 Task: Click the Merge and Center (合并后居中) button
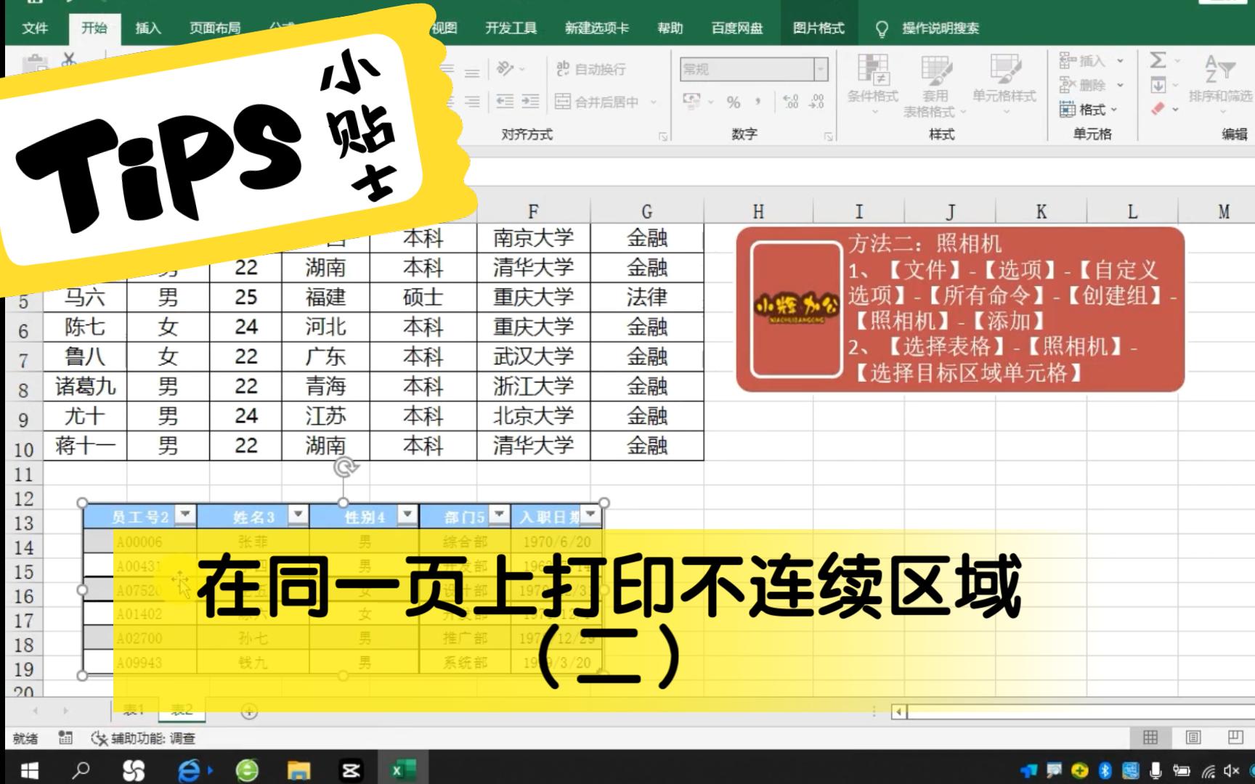tap(597, 102)
